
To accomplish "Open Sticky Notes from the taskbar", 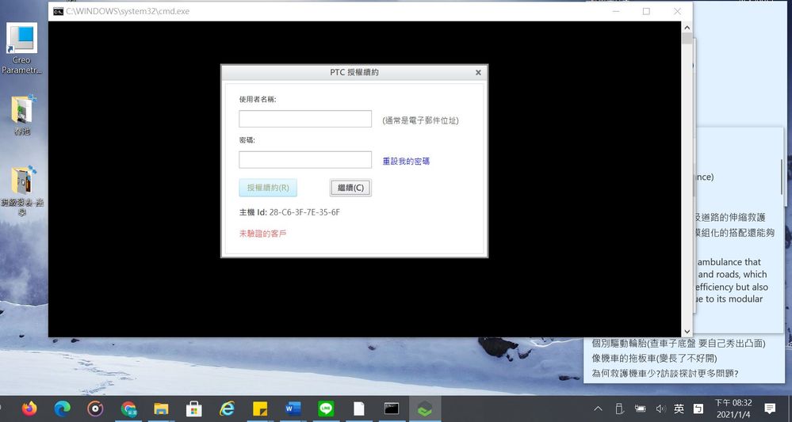I will click(260, 409).
